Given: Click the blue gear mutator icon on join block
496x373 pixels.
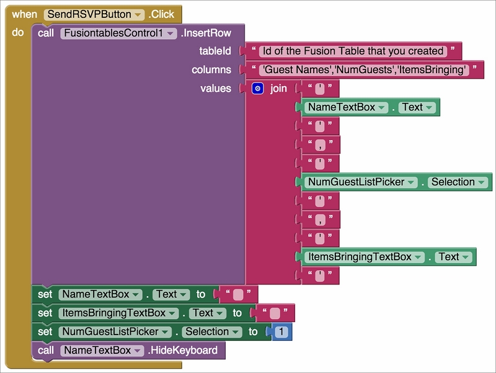Looking at the screenshot, I should point(258,89).
